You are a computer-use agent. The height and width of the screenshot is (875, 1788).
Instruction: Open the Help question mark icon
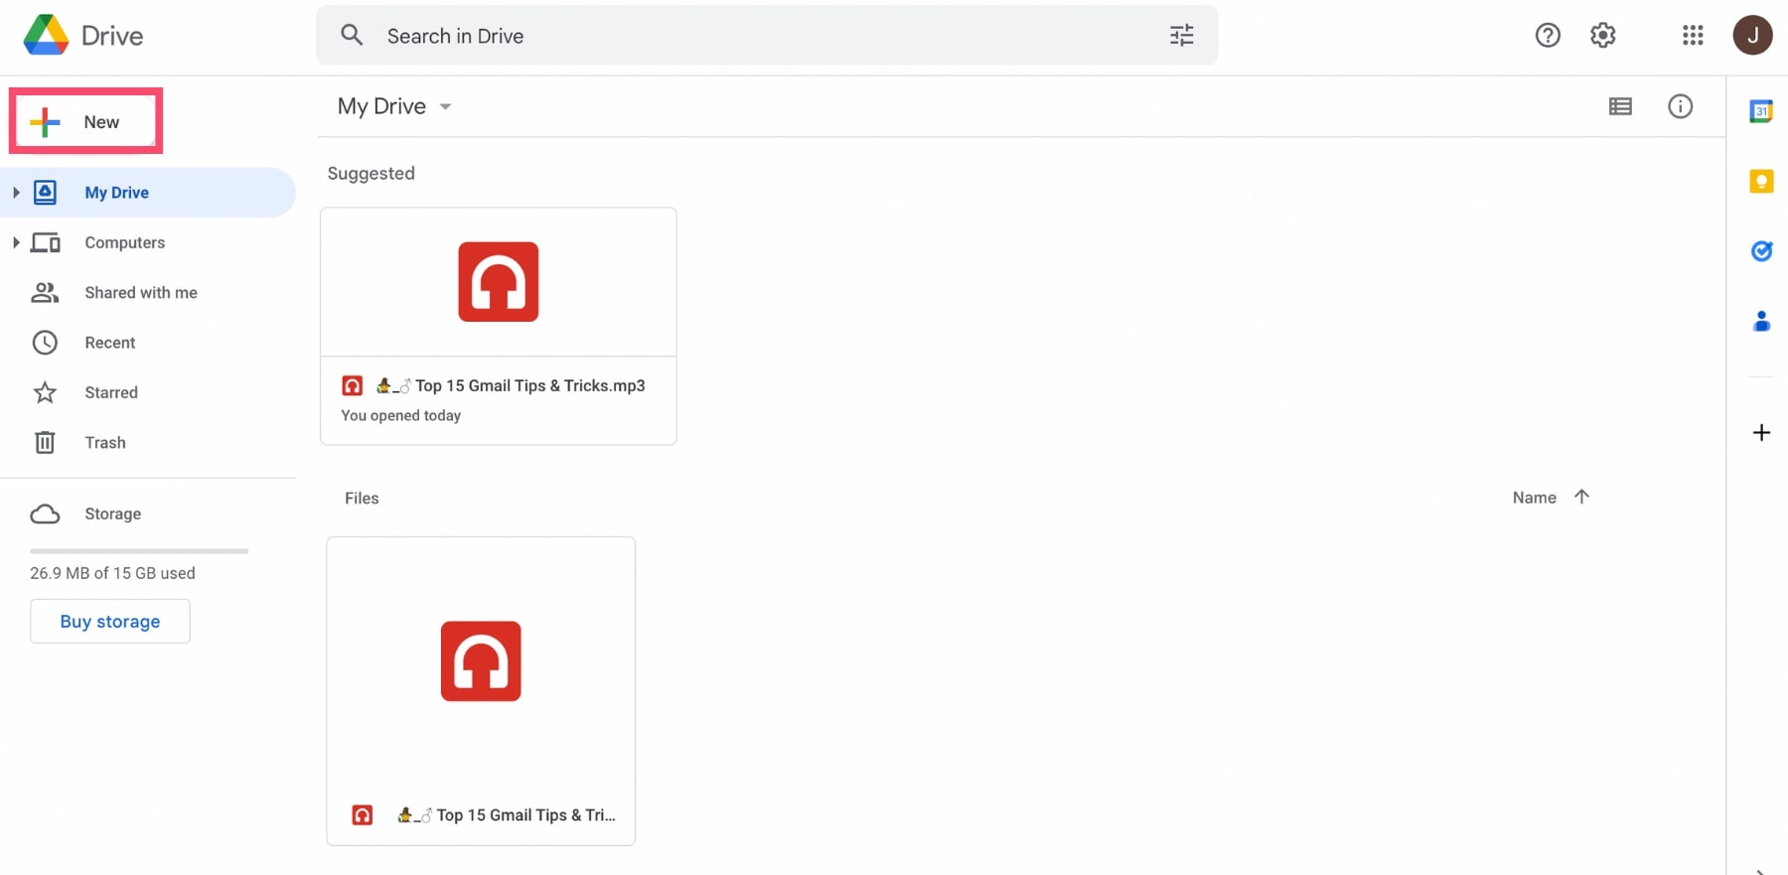click(x=1548, y=36)
